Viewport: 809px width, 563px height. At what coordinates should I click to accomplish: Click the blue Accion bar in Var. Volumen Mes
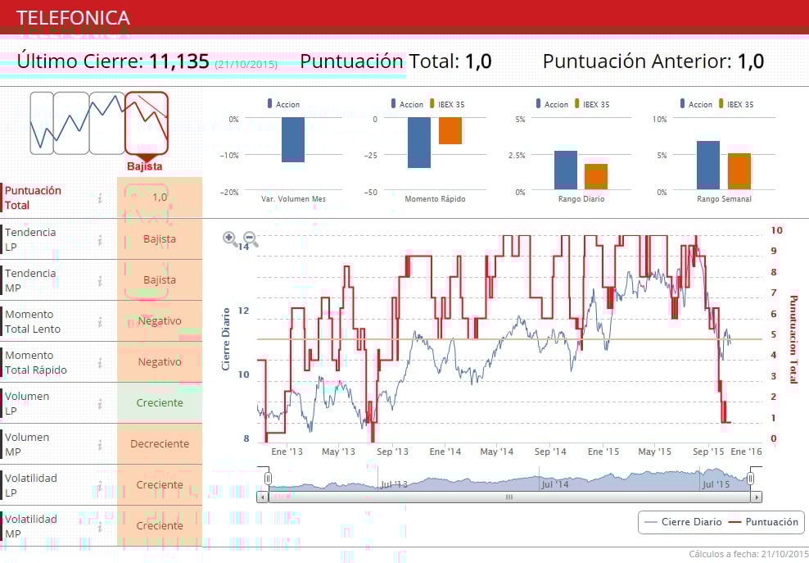pyautogui.click(x=293, y=139)
